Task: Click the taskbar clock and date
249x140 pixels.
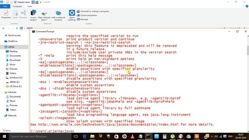Action: pos(241,136)
